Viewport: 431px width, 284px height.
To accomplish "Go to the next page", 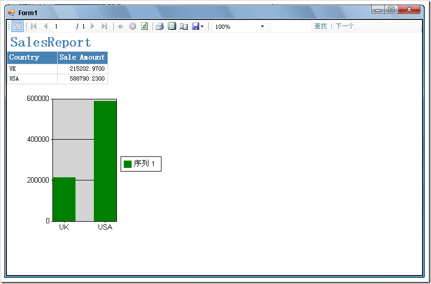I will tap(92, 26).
